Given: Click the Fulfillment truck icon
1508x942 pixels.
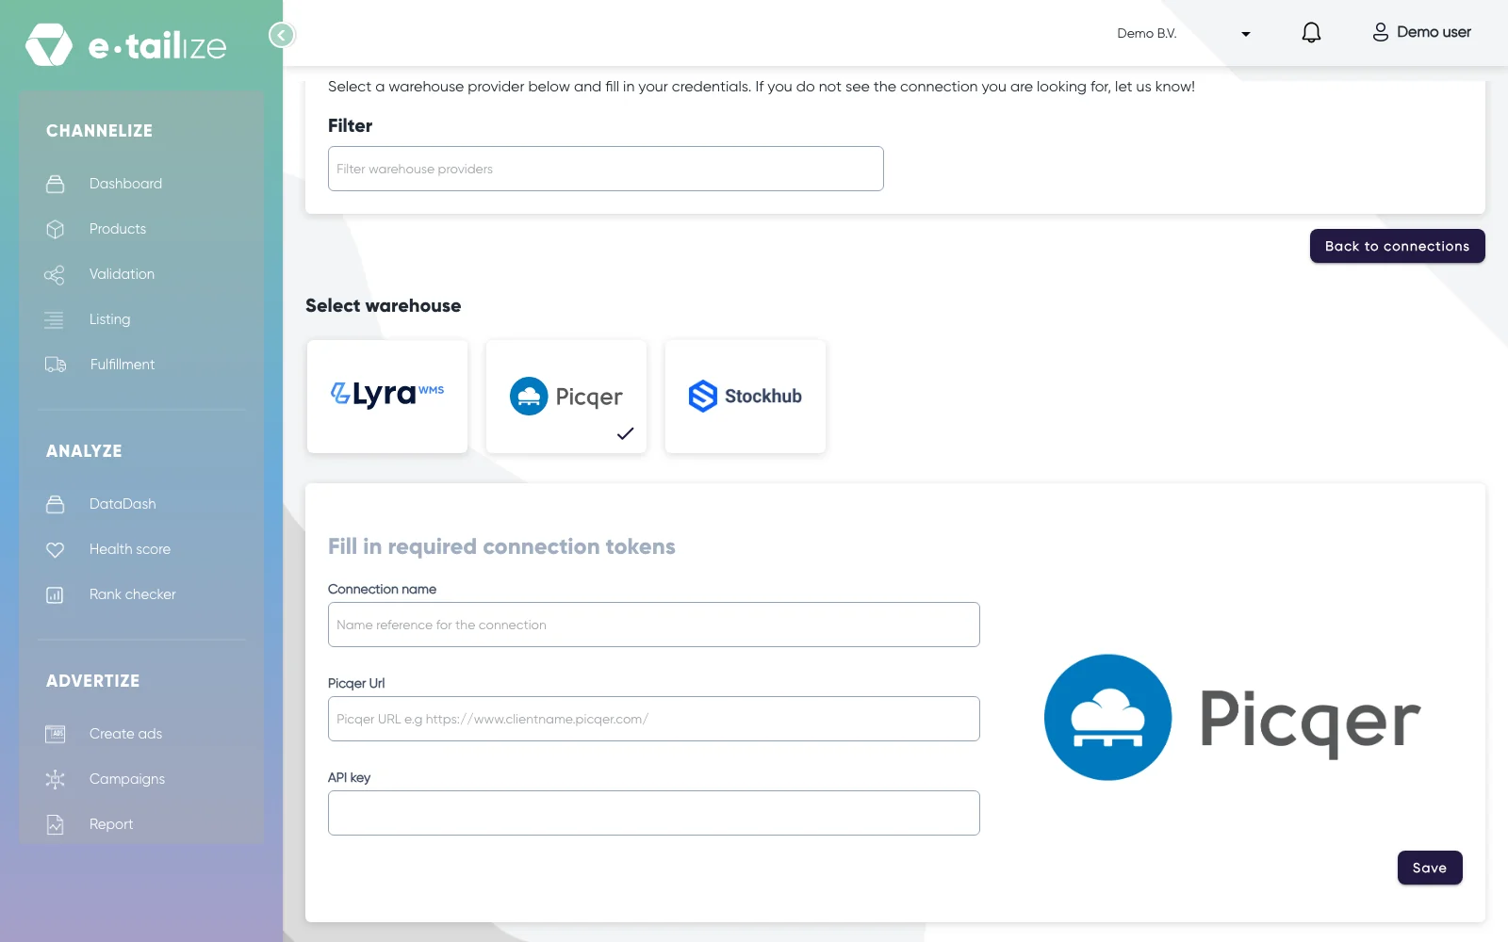Looking at the screenshot, I should 56,365.
